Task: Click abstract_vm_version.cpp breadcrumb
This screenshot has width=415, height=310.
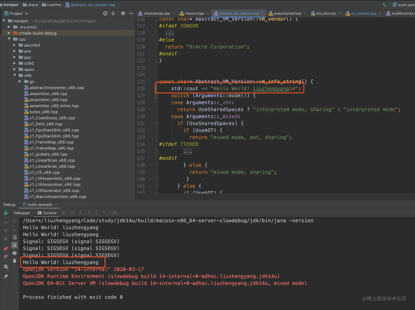Action: pyautogui.click(x=90, y=5)
